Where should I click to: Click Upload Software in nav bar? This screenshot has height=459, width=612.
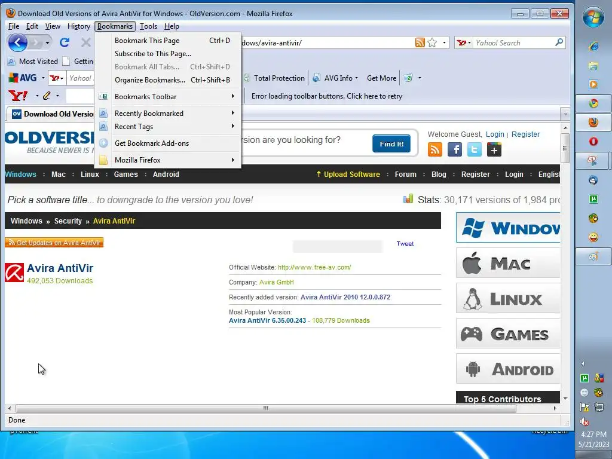click(x=348, y=175)
